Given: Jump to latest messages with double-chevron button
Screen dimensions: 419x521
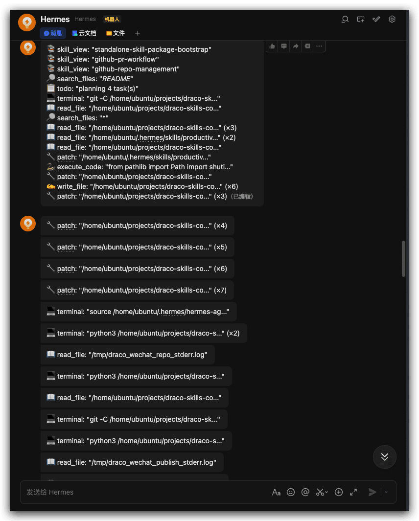Looking at the screenshot, I should pyautogui.click(x=384, y=457).
